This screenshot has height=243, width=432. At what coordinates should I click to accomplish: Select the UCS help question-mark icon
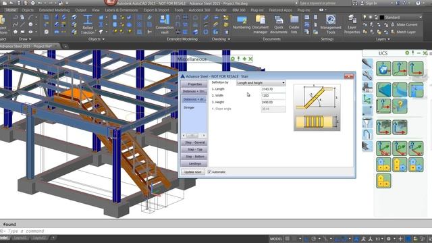click(400, 105)
